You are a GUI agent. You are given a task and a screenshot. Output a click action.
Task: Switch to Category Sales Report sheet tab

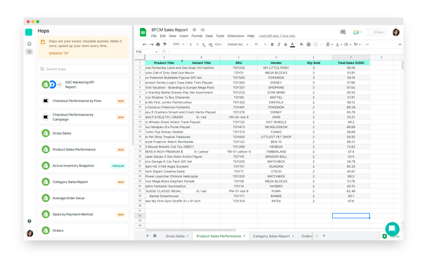(x=273, y=236)
